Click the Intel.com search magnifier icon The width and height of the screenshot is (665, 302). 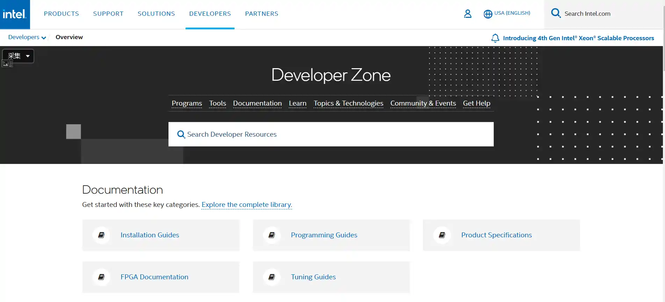click(556, 13)
